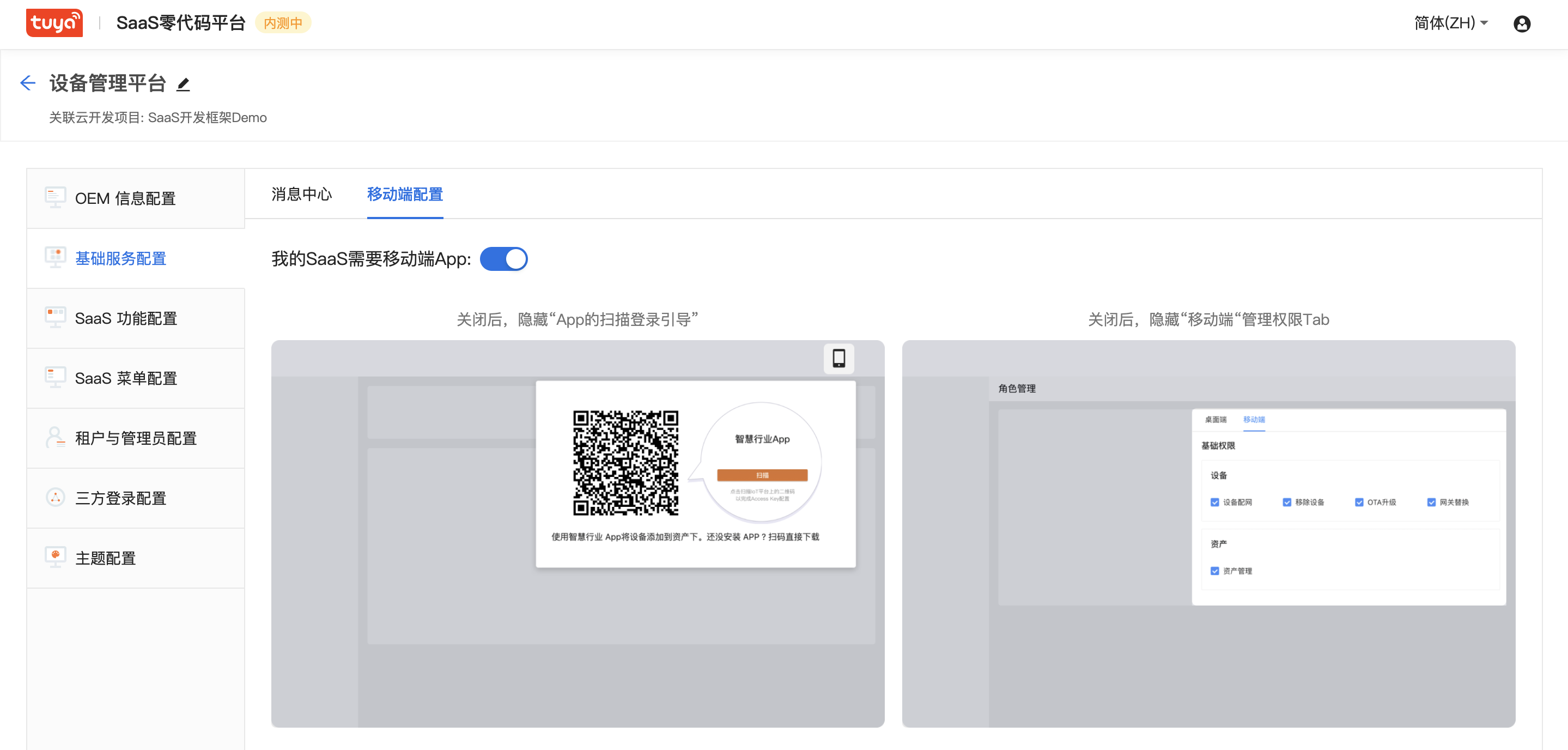1568x750 pixels.
Task: Open 主题配置 menu item
Action: point(136,558)
